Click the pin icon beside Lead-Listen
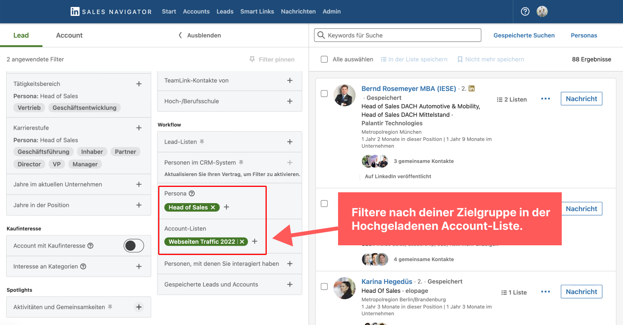Viewport: 623px width, 325px height. pyautogui.click(x=202, y=142)
